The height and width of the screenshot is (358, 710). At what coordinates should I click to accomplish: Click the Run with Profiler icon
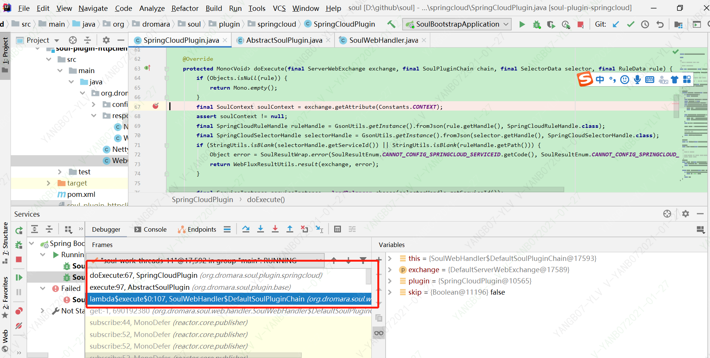(566, 24)
